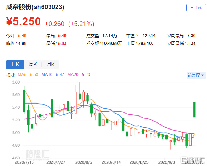Click the percent change (+5.21%)

81,24
